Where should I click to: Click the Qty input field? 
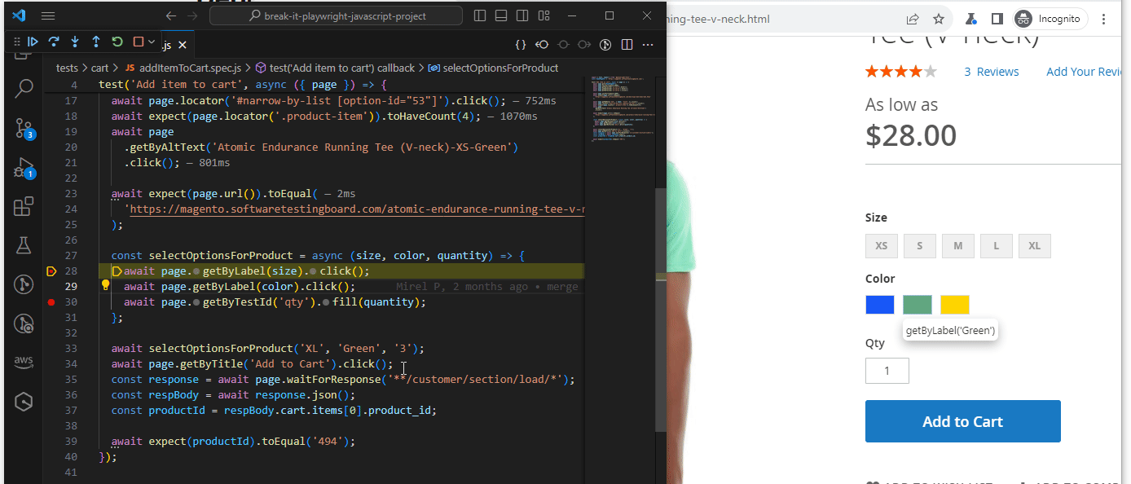pyautogui.click(x=887, y=370)
